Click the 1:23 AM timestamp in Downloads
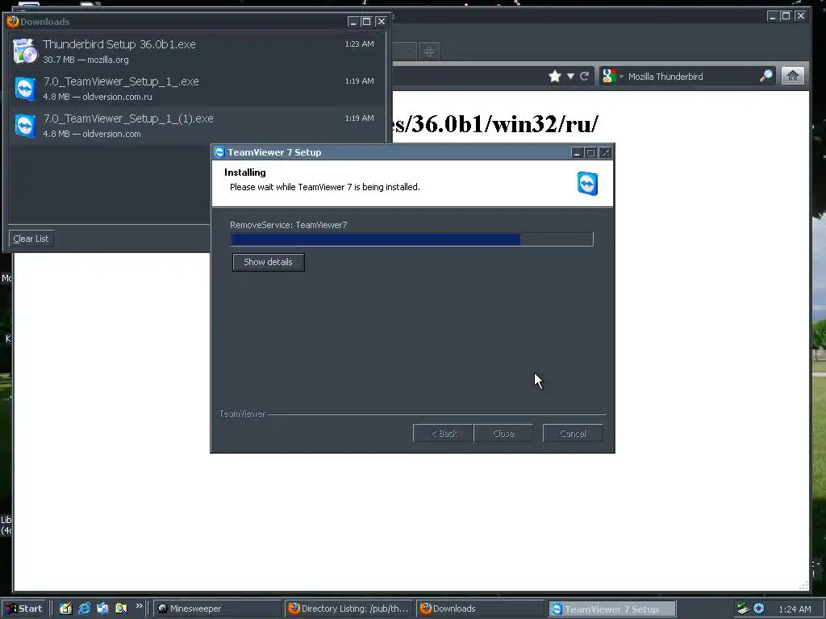This screenshot has width=826, height=619. coord(359,44)
